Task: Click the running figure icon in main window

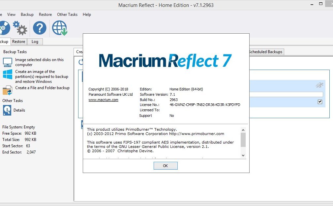Action: [x=319, y=85]
